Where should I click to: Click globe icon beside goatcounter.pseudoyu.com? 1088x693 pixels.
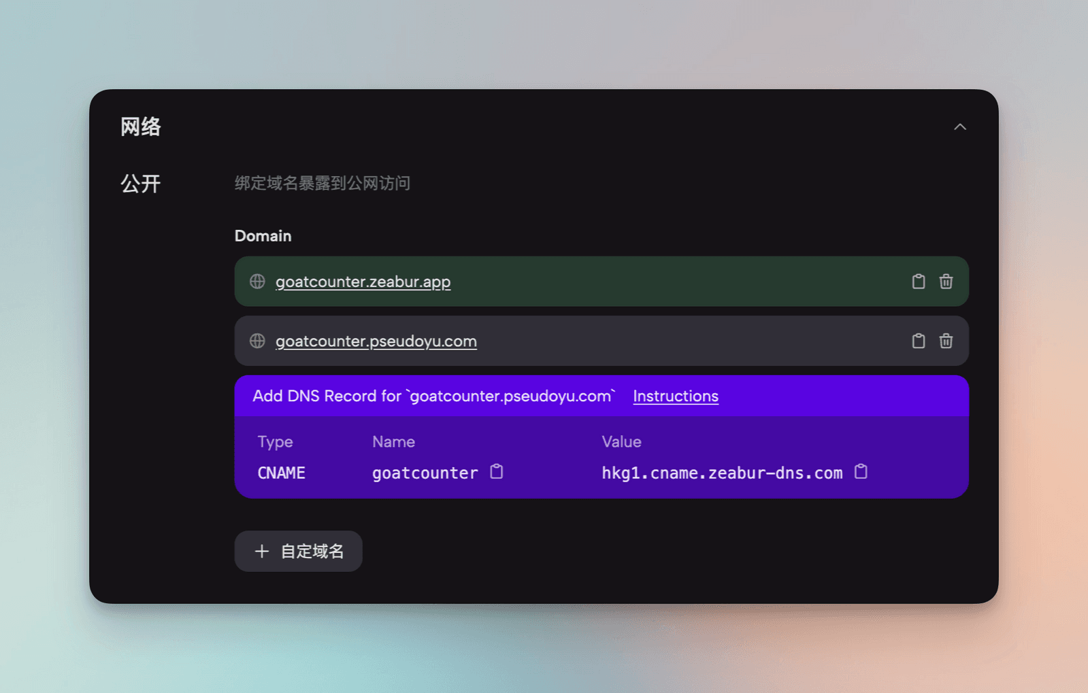coord(257,341)
